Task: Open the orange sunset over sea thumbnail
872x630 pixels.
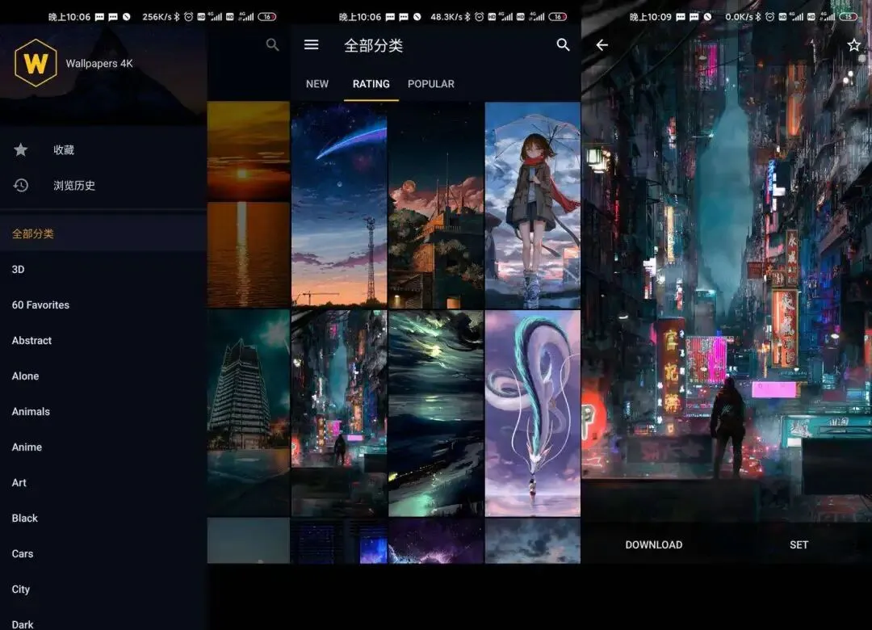Action: pos(249,205)
